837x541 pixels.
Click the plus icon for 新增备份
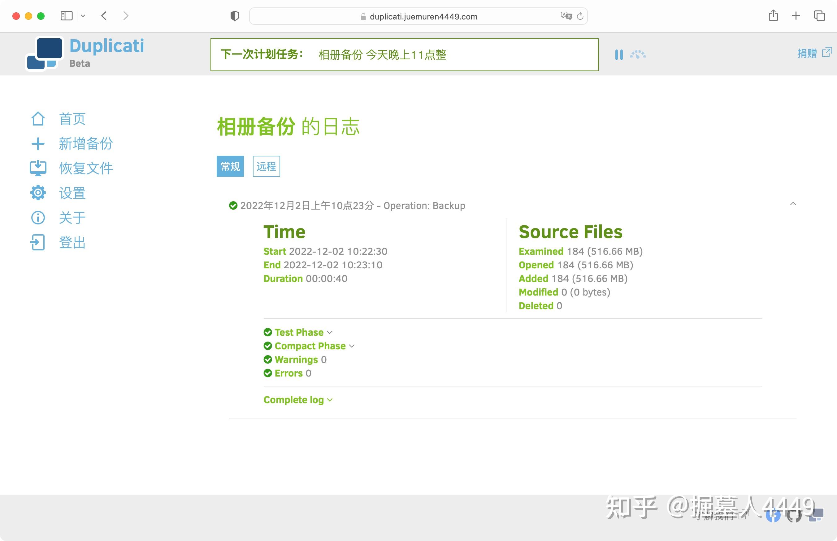point(38,144)
